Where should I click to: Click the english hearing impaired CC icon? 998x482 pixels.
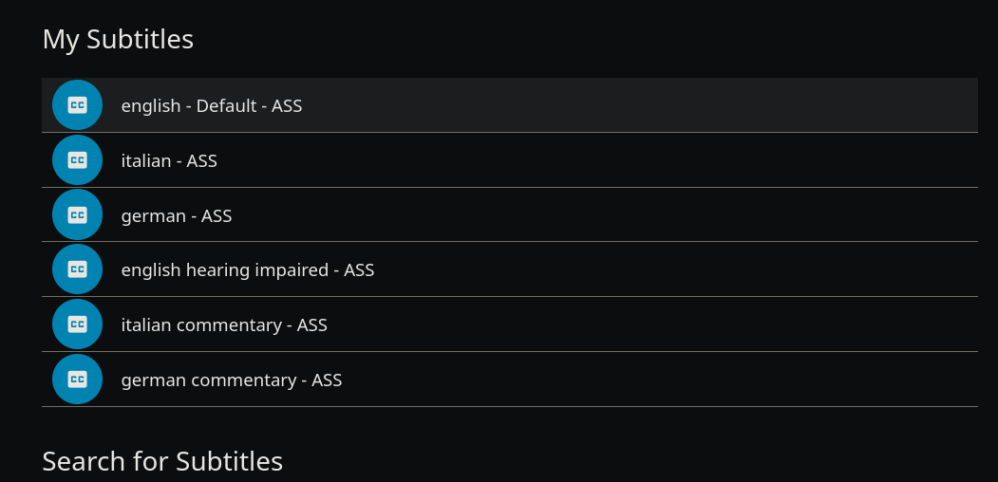[x=77, y=269]
